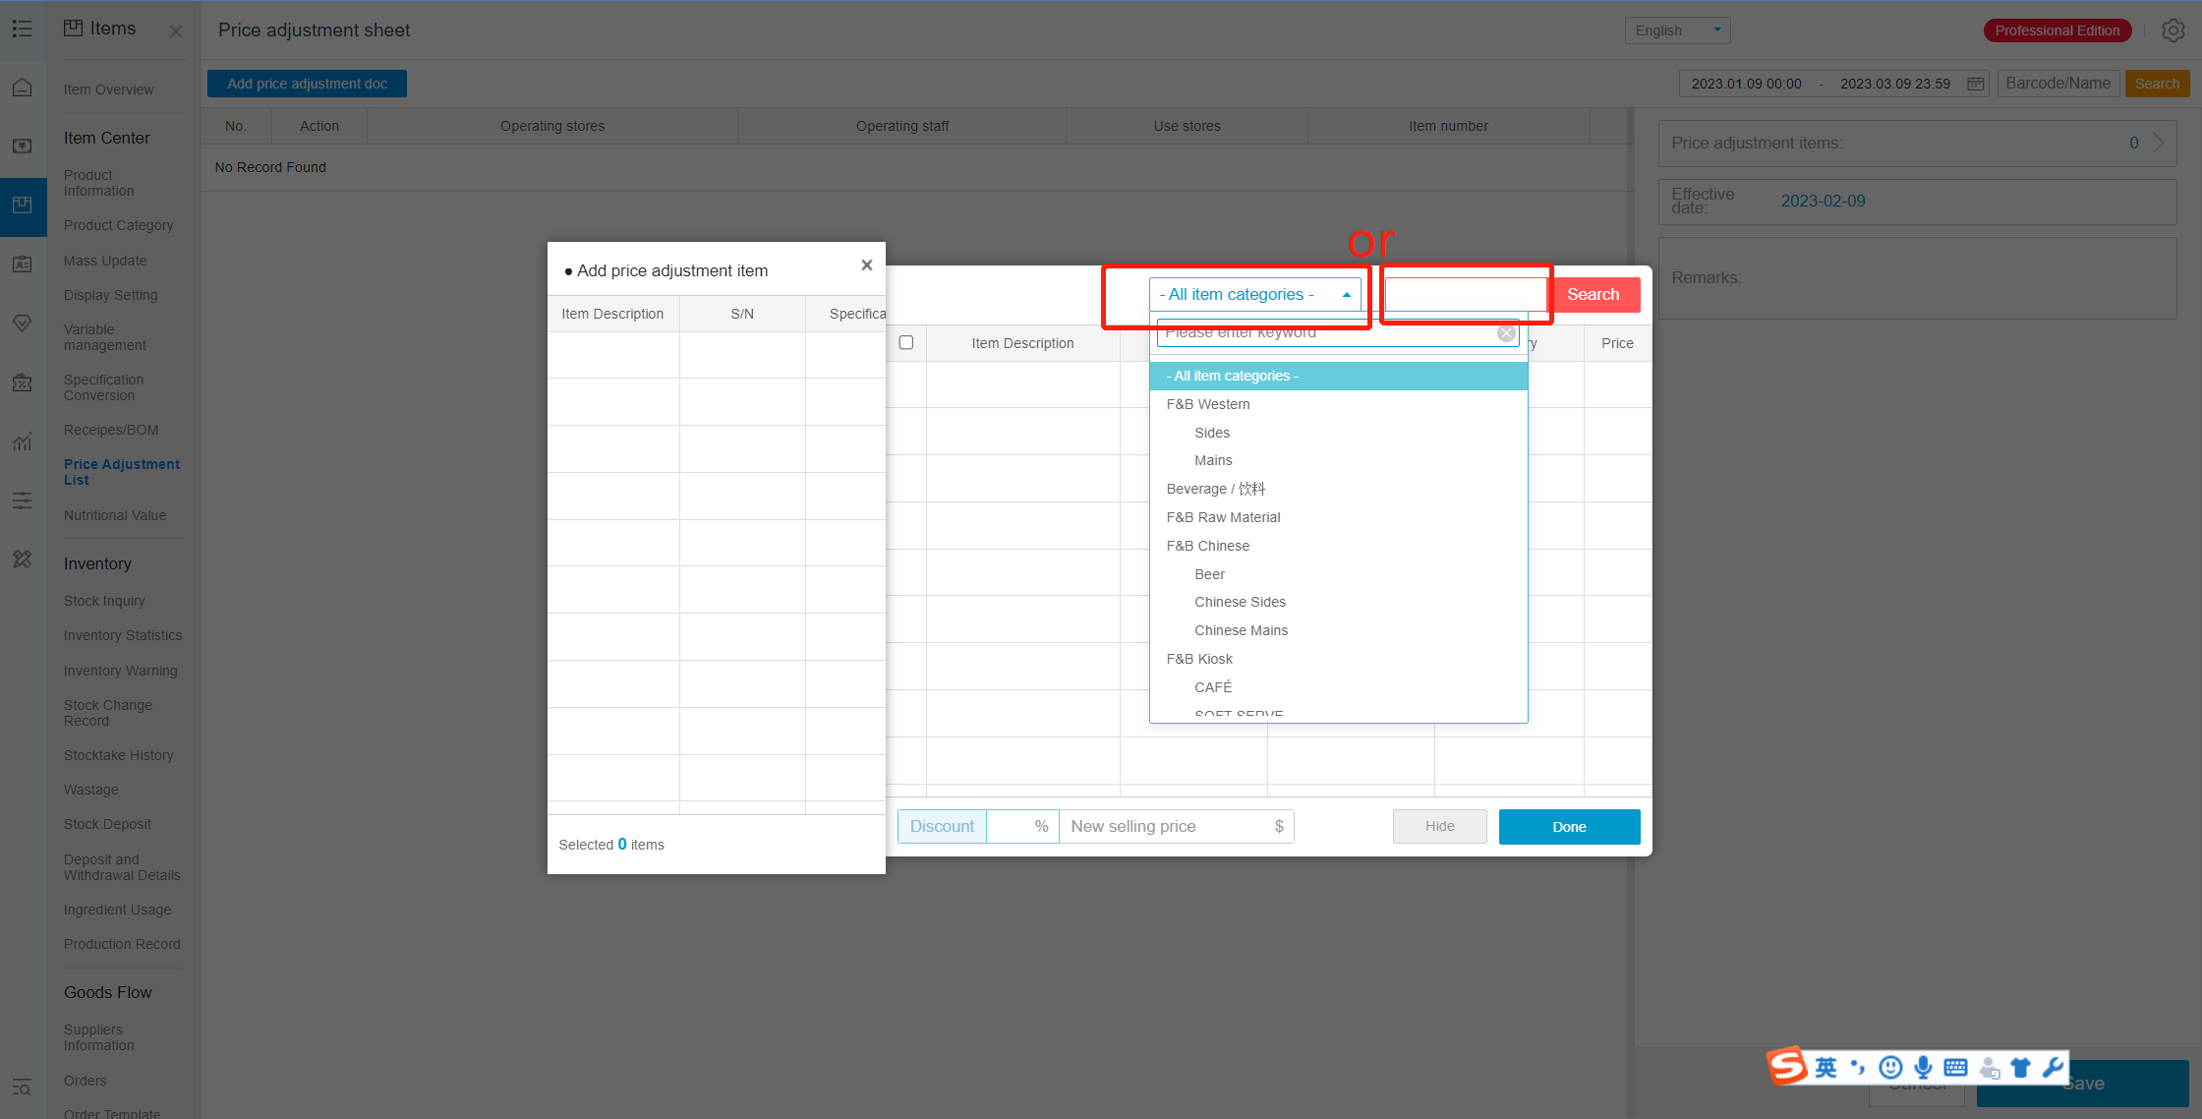Select F&B Western category
Image resolution: width=2202 pixels, height=1119 pixels.
(x=1208, y=404)
